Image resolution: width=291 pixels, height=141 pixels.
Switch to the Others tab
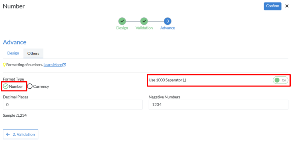(33, 53)
